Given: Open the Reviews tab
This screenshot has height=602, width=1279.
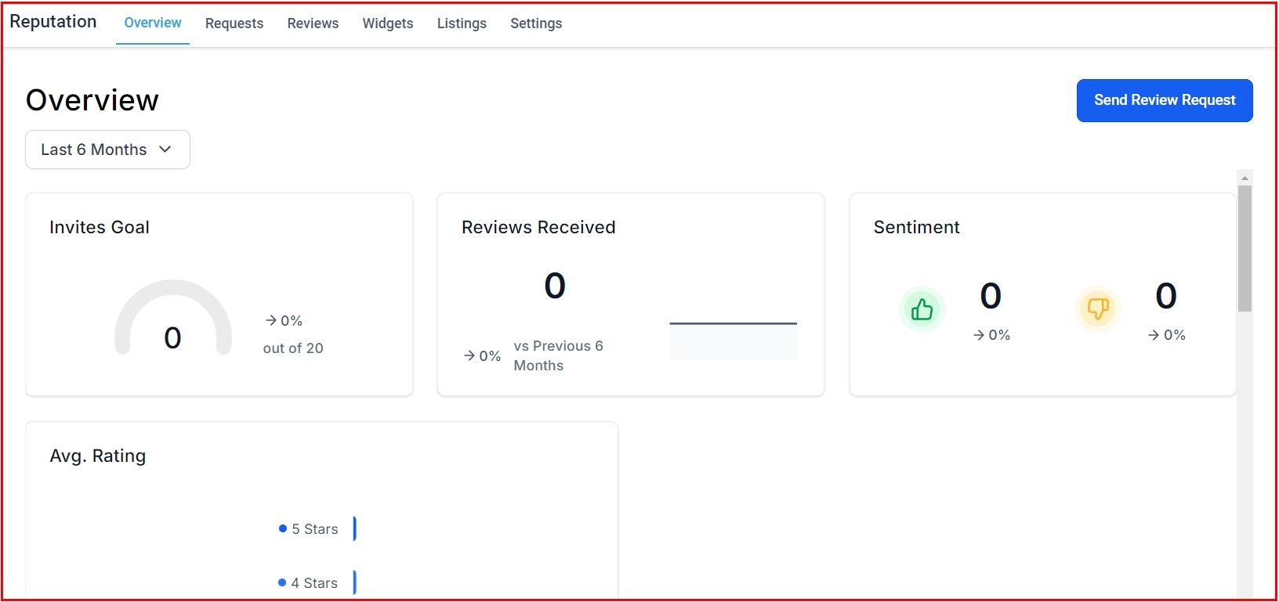Looking at the screenshot, I should coord(313,23).
